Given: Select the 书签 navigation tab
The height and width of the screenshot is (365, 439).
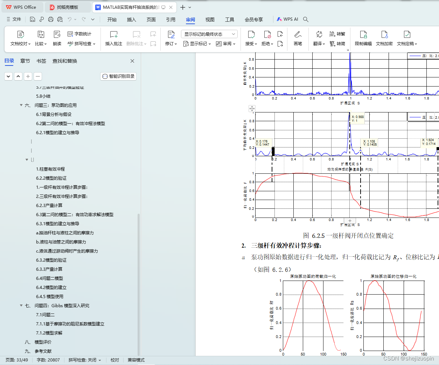Looking at the screenshot, I should [41, 61].
